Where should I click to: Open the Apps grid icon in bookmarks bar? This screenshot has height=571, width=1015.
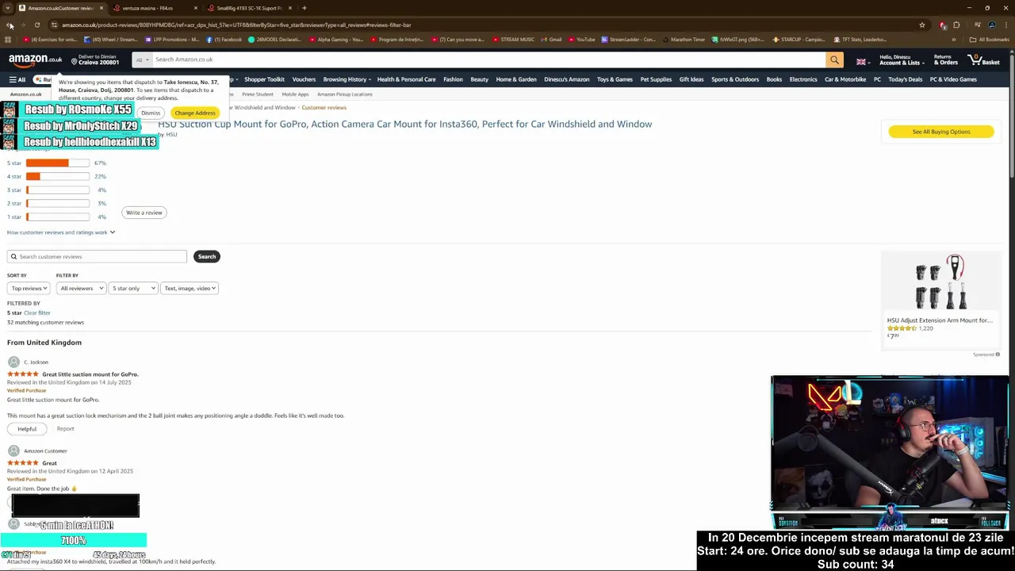pyautogui.click(x=8, y=40)
